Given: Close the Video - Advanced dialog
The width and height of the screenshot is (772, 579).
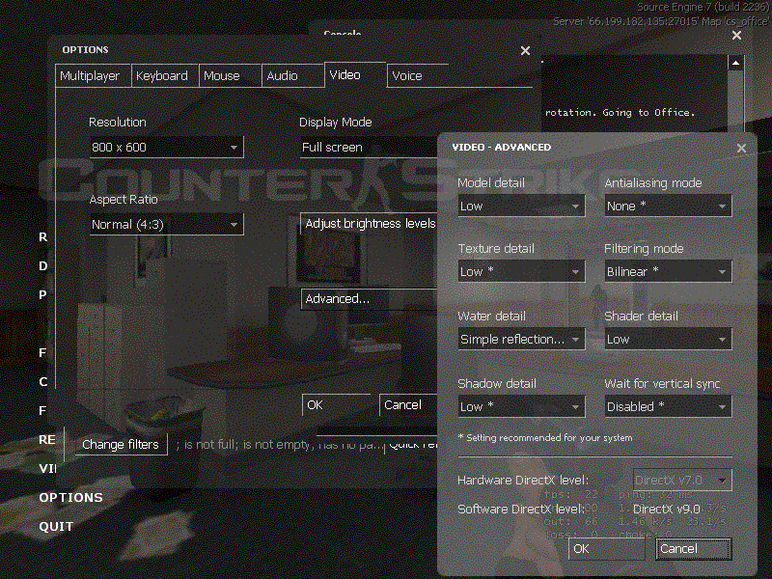Looking at the screenshot, I should pyautogui.click(x=741, y=149).
